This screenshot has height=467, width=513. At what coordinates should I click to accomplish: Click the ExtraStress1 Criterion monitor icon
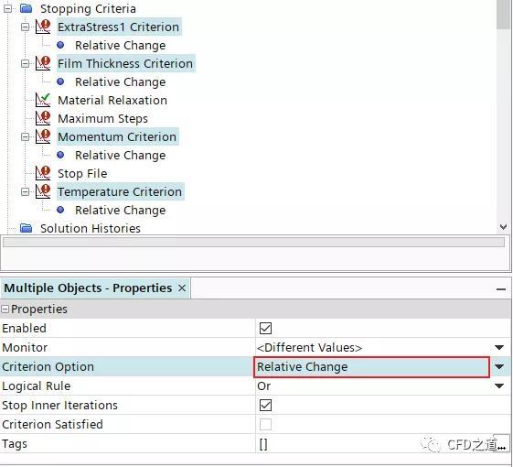[x=43, y=27]
